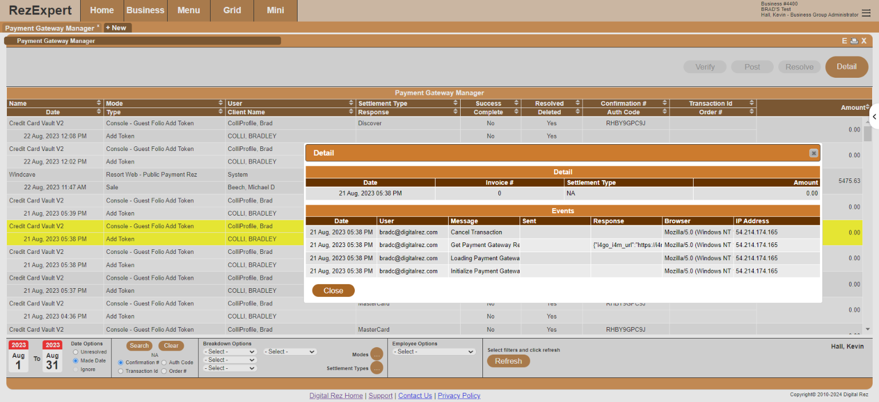
Task: Close the Payment Gateway Manager tab with small x
Action: (x=98, y=26)
